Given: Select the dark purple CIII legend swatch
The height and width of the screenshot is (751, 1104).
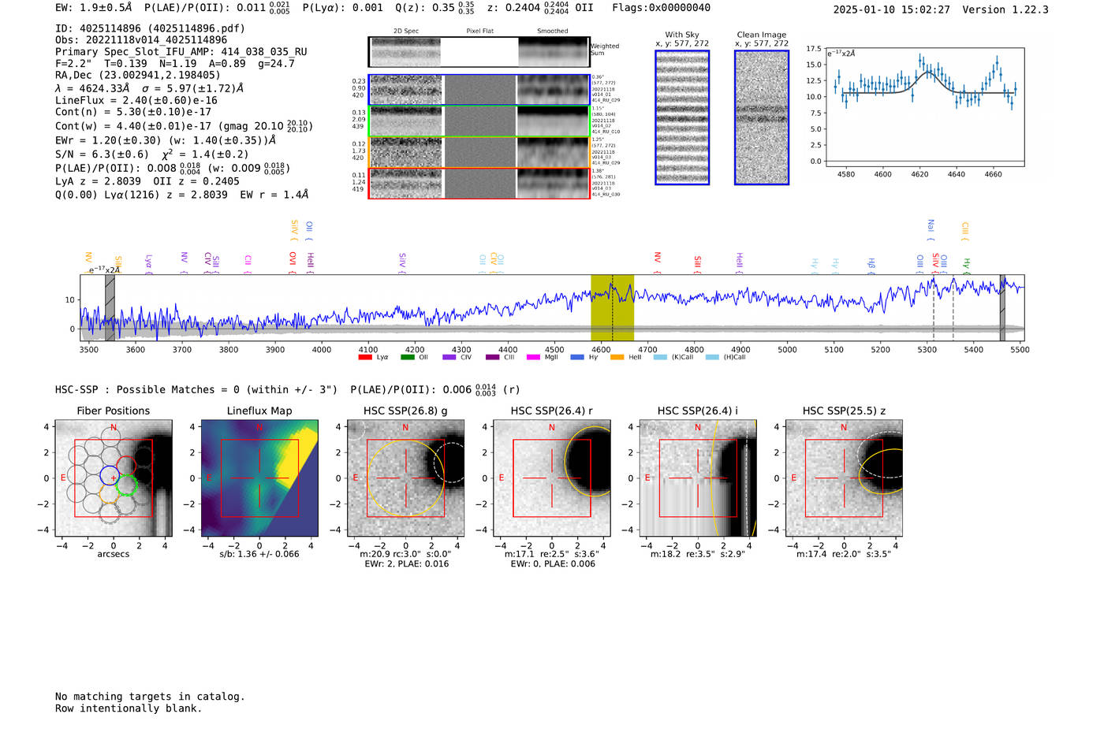Looking at the screenshot, I should pos(492,357).
